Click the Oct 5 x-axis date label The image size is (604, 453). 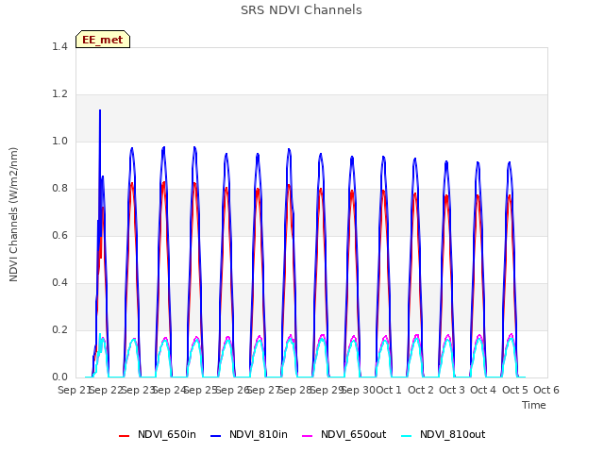(x=515, y=390)
